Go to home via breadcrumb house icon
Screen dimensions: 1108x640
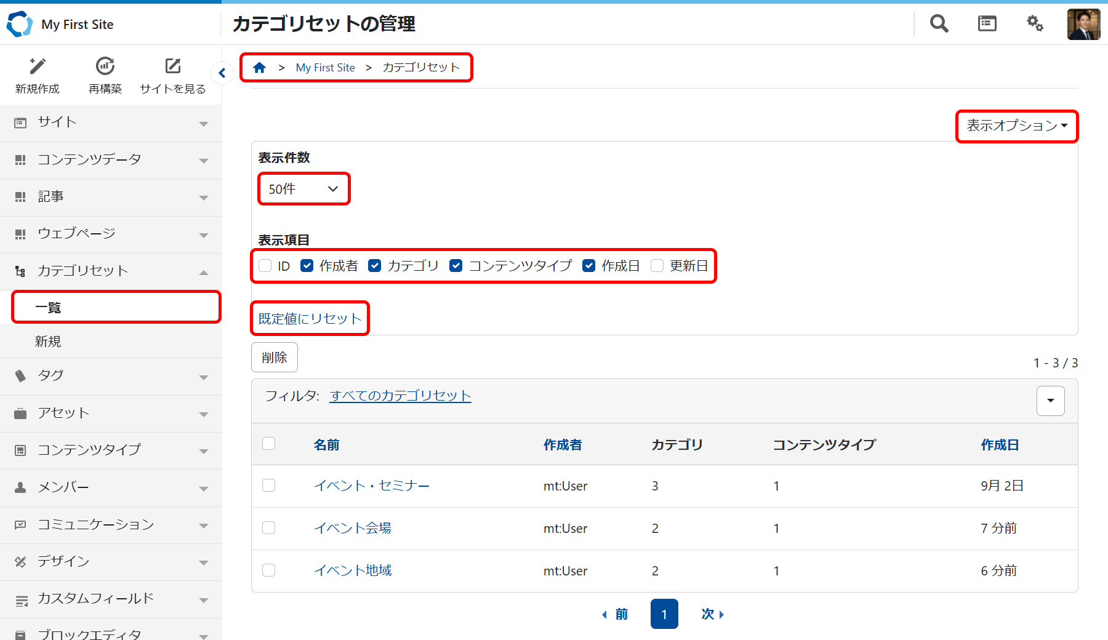coord(260,68)
